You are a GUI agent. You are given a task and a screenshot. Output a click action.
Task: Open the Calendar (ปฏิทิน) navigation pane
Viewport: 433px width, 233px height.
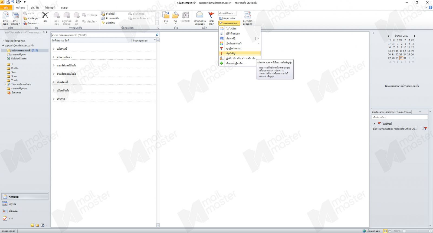point(25,204)
